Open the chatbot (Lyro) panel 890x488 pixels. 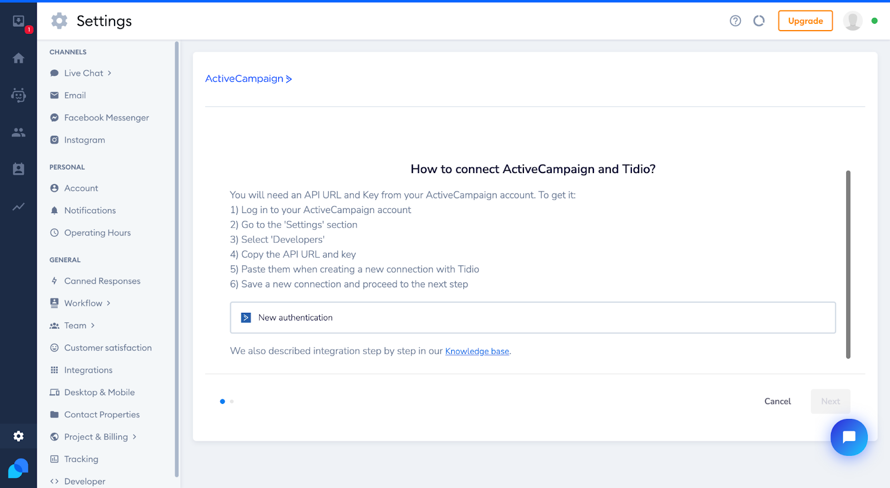(x=18, y=95)
